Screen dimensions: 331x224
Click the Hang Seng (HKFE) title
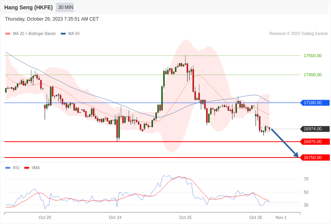click(28, 7)
